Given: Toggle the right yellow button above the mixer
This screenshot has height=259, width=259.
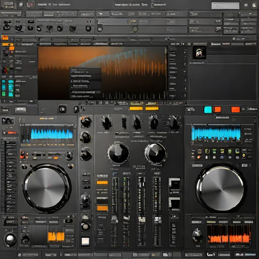Looking at the screenshot, I should 152,108.
